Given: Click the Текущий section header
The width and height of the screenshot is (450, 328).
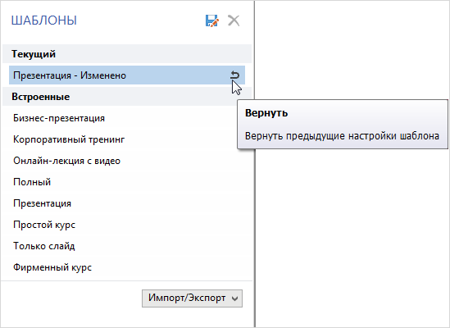Looking at the screenshot, I should [x=127, y=53].
